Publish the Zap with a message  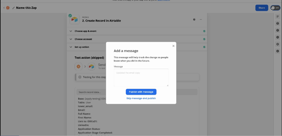[141, 92]
